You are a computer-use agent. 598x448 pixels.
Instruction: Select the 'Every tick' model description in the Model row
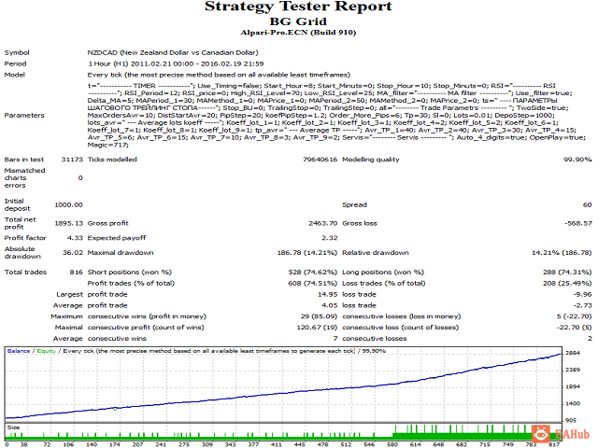219,75
